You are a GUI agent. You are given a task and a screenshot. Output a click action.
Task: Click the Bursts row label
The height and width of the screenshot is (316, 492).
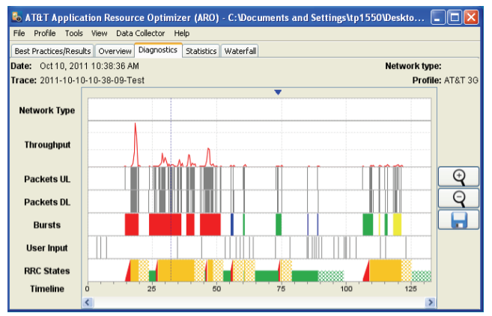coord(47,225)
